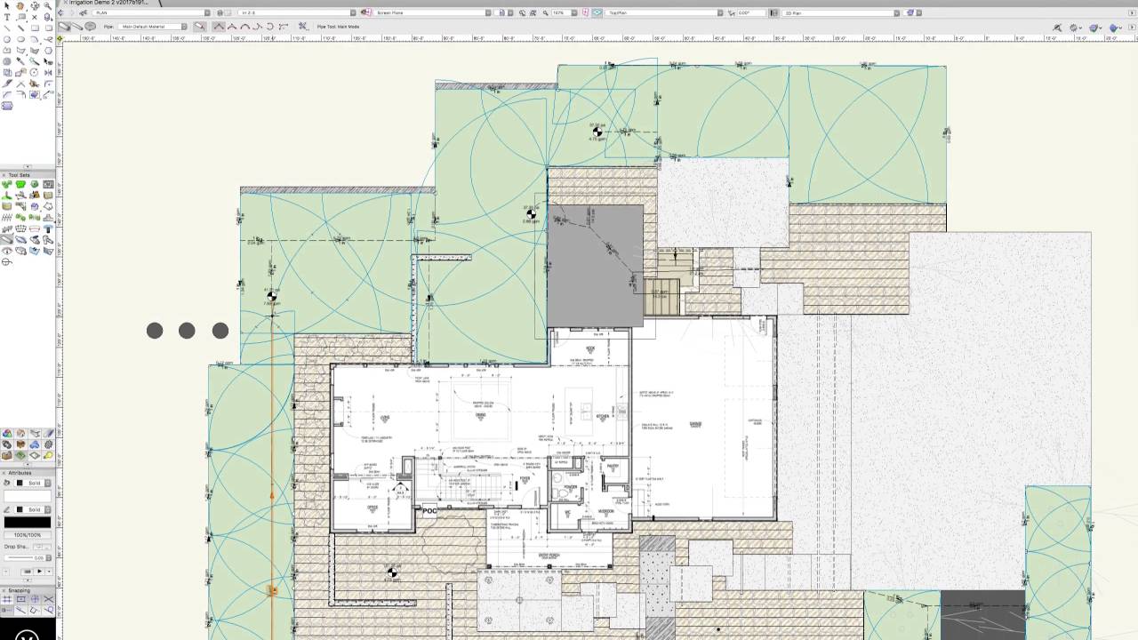Click the Drop Shadow setting
Image resolution: width=1138 pixels, height=640 pixels.
(28, 547)
